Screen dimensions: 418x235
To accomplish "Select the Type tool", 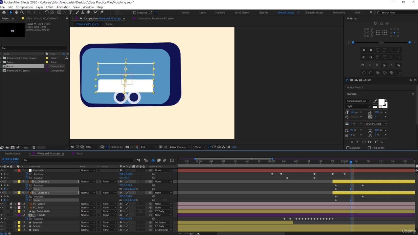I will tap(70, 12).
